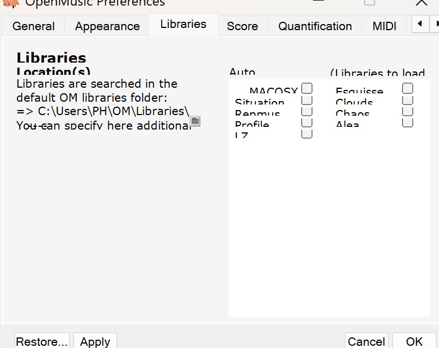Click the folder icon to add library location
Image resolution: width=439 pixels, height=348 pixels.
(195, 121)
